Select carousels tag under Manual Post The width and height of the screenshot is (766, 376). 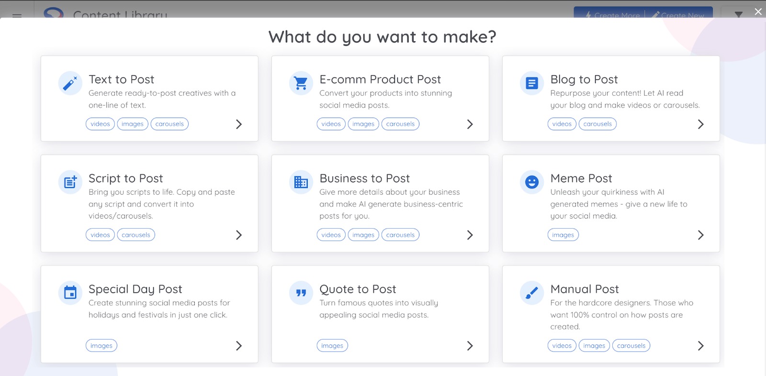tap(631, 345)
